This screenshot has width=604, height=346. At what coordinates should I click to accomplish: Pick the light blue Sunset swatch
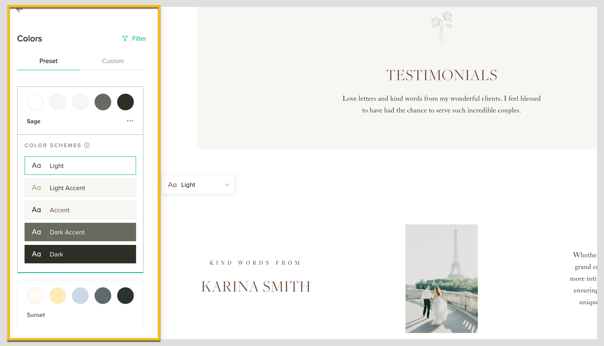80,296
